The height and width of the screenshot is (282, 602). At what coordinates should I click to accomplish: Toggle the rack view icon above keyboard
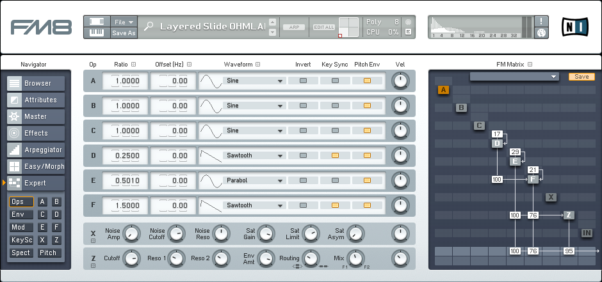[x=97, y=22]
